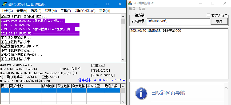
Task: Click the 正在读取配置信息 log line
Action: point(16,38)
